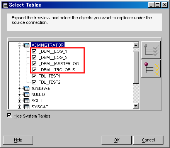Uncheck the _DBM__TRG_OBJS table checkbox

point(34,70)
